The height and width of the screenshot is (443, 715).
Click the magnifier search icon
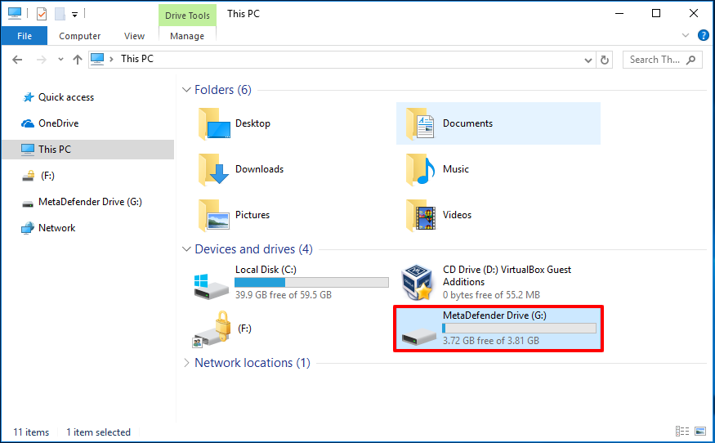[x=691, y=60]
